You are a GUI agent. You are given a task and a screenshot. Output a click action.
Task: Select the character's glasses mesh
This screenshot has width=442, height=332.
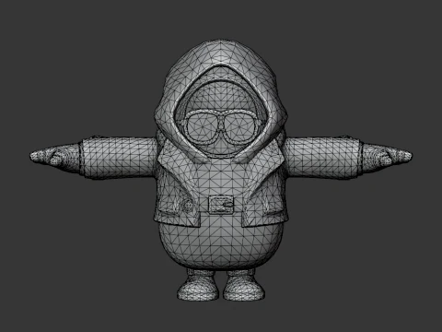[x=221, y=128]
